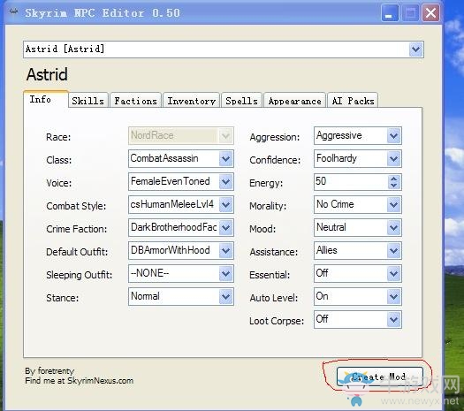Decrease Energy value with down arrow
This screenshot has width=464, height=411.
(394, 186)
